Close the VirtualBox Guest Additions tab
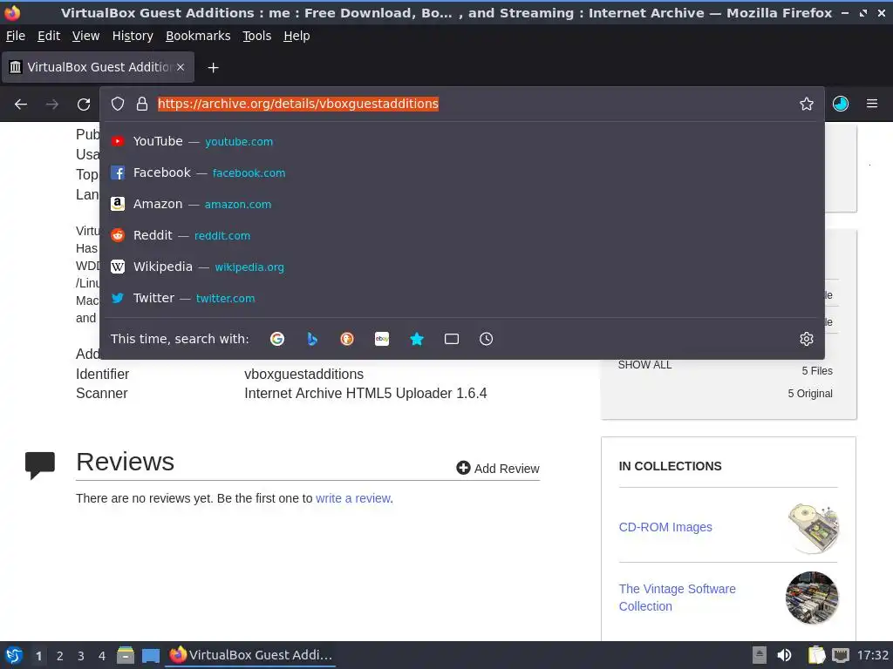The height and width of the screenshot is (669, 893). point(181,67)
